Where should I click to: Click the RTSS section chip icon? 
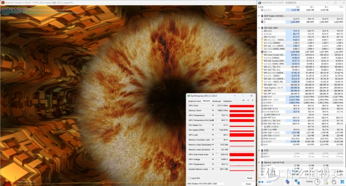(x=262, y=150)
